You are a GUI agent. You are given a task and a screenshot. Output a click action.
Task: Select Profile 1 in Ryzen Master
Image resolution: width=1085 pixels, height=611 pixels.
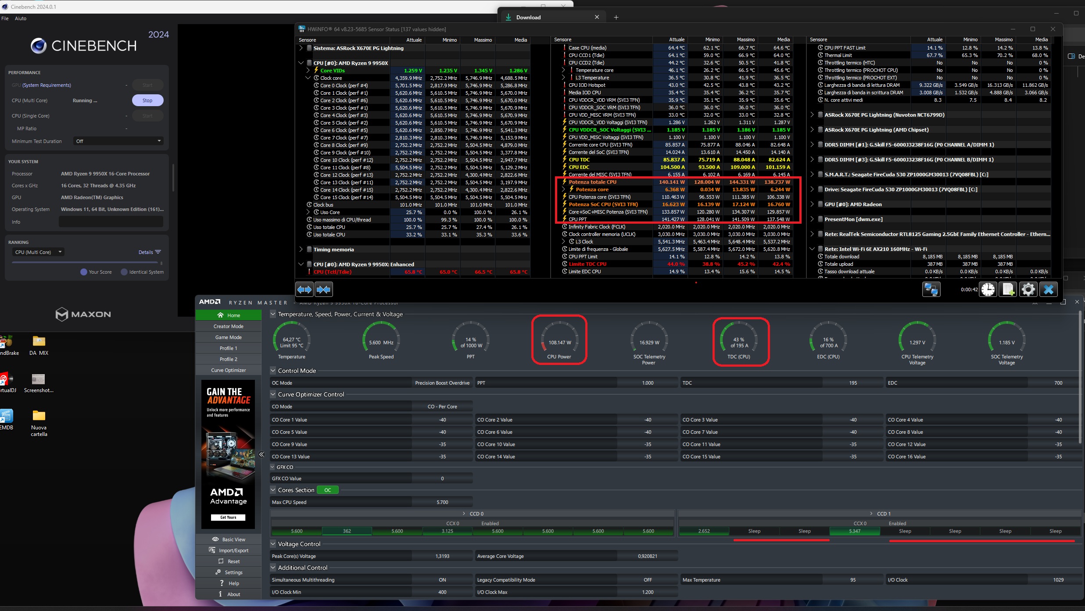point(229,348)
